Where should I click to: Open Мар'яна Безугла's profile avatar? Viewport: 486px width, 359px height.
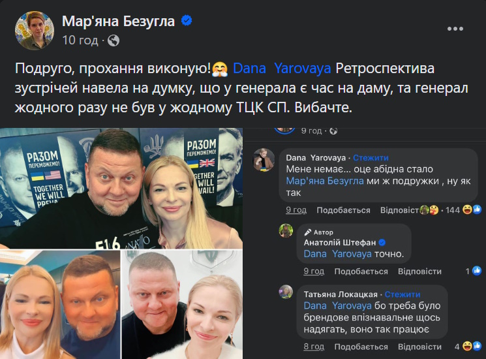[x=35, y=31]
